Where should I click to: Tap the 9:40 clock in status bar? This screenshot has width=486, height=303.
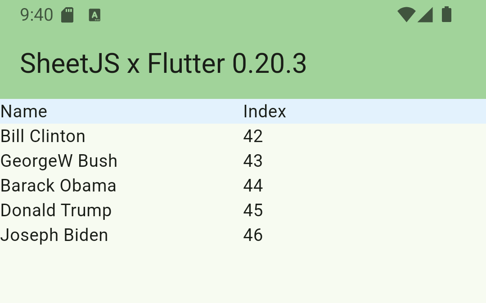click(x=36, y=15)
